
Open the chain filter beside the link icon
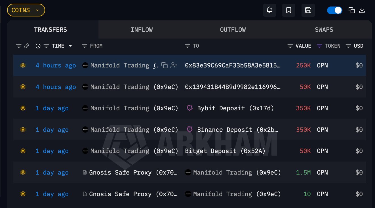(19, 46)
